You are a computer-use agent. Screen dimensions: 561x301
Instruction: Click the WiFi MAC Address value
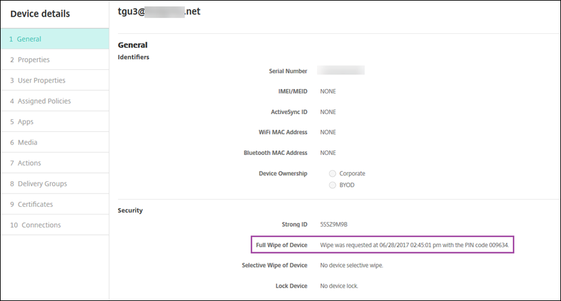point(328,133)
